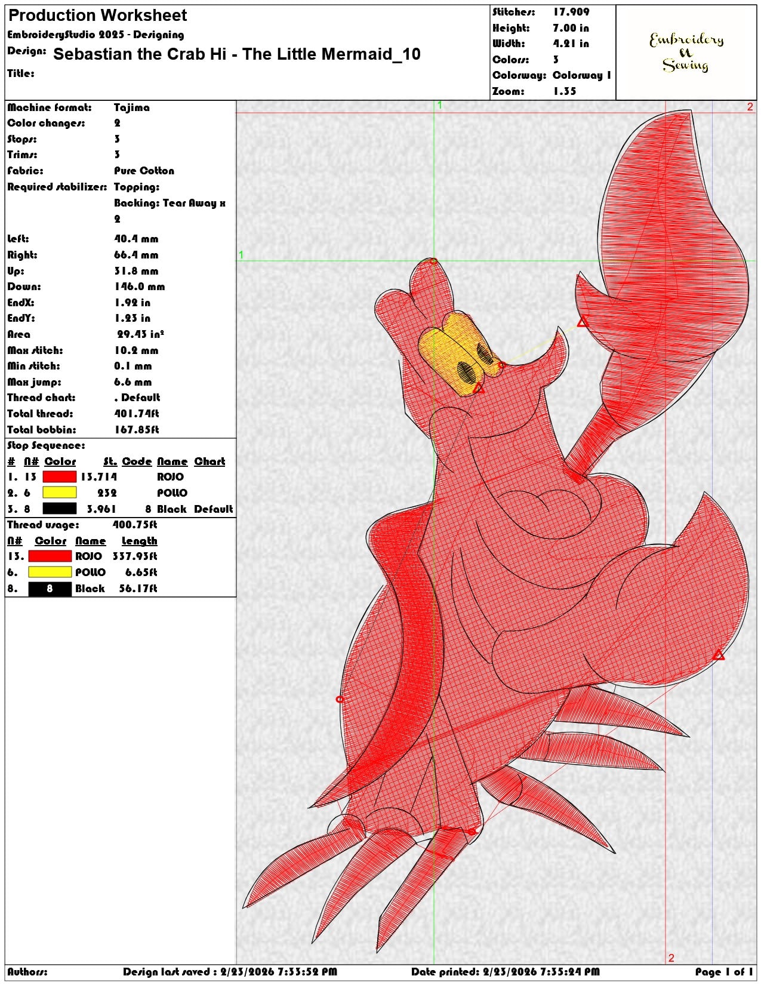Screen dimensions: 761x985
Task: Click the stitch count 3,961 in Stop Sequence
Action: pyautogui.click(x=102, y=509)
